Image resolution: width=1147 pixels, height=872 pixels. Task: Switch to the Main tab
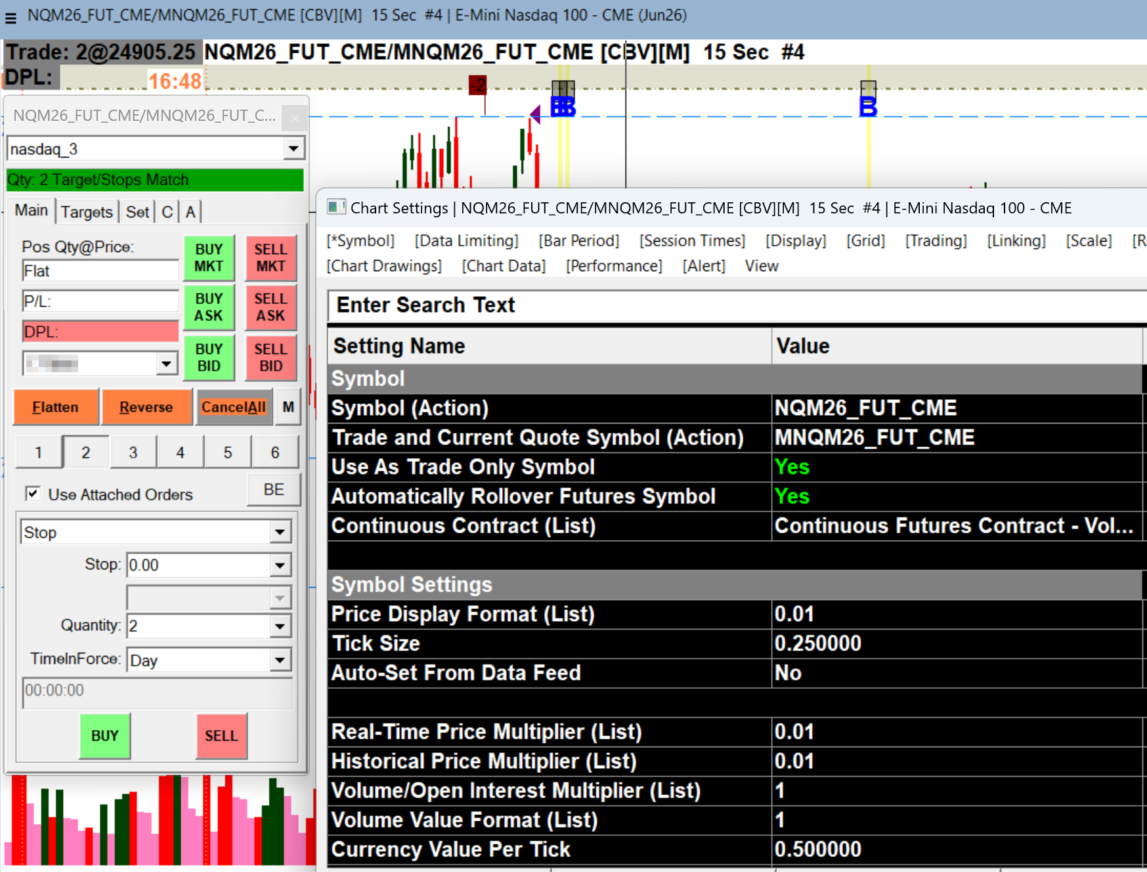point(32,211)
